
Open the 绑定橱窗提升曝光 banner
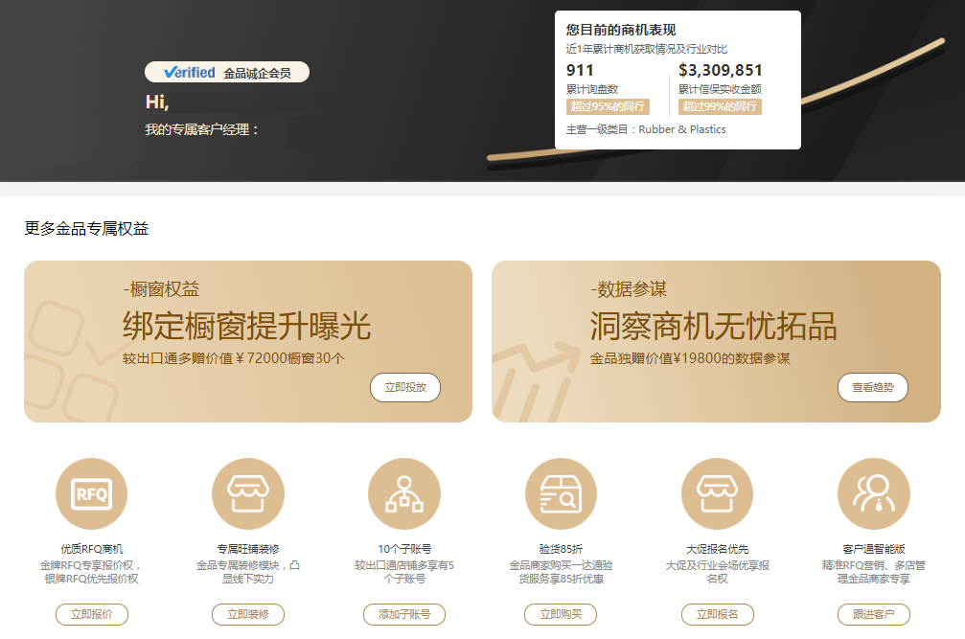(247, 341)
